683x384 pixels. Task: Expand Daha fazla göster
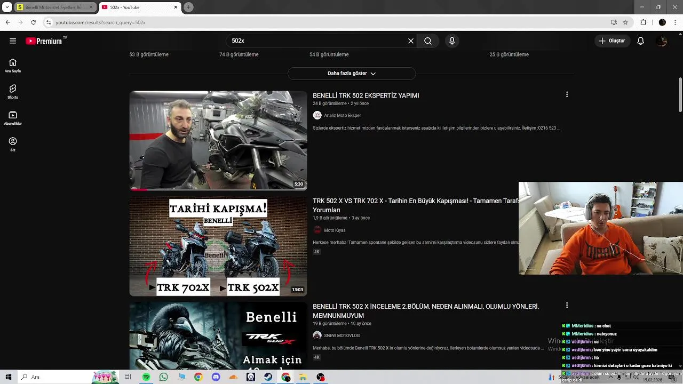point(352,74)
